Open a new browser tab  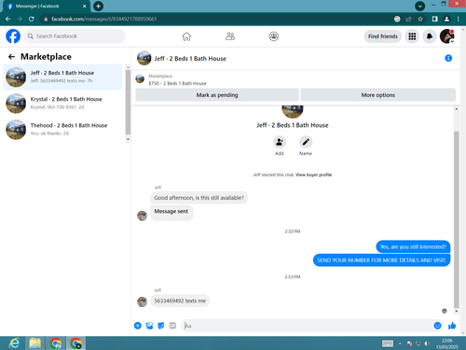(98, 6)
